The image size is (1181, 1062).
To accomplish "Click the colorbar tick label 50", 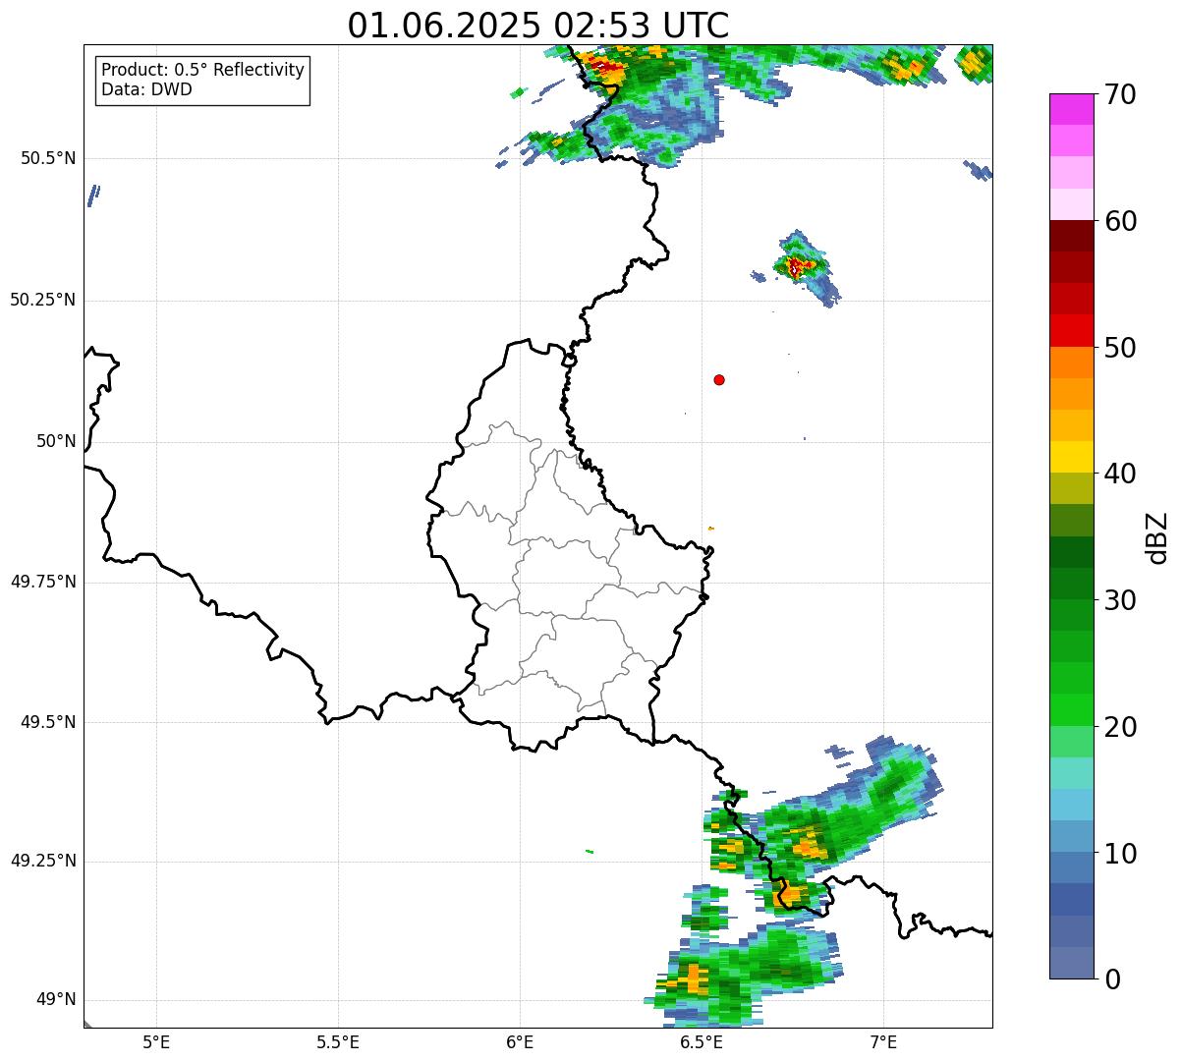I will coord(1120,348).
